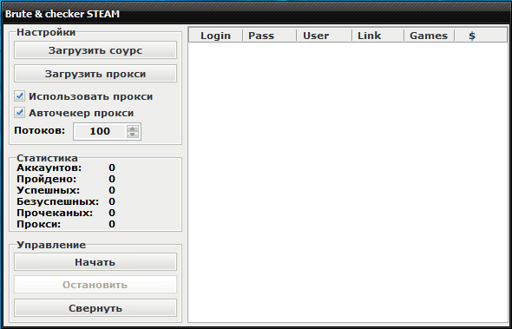Click the Link column header

377,36
